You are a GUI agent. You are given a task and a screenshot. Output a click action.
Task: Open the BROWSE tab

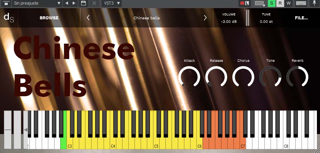tap(49, 18)
